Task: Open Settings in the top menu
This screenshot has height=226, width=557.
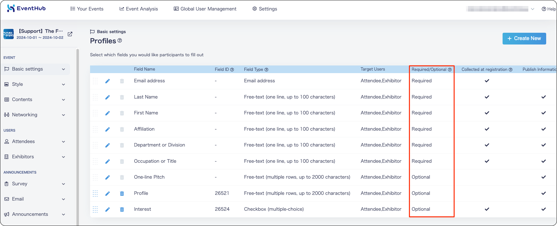Action: pyautogui.click(x=265, y=9)
